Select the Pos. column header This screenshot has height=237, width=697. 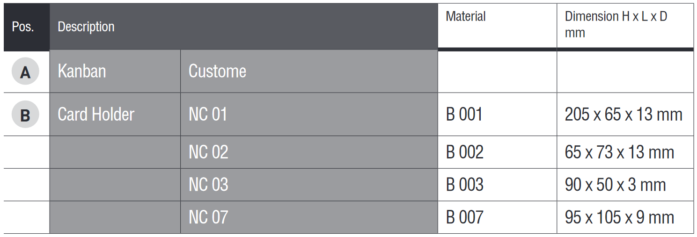(23, 27)
